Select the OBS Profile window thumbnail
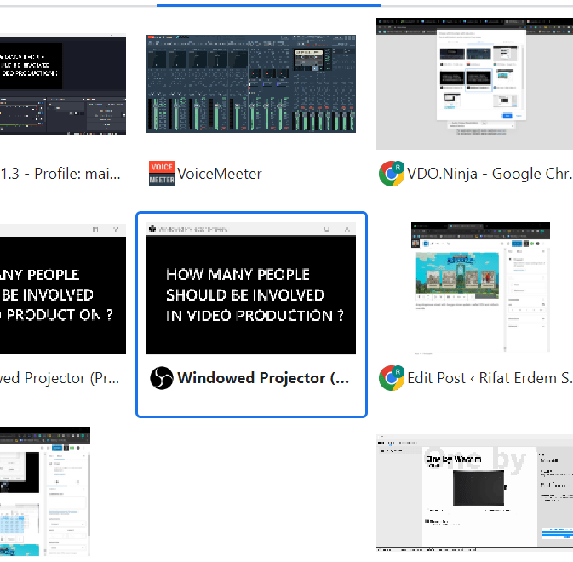 pos(63,84)
